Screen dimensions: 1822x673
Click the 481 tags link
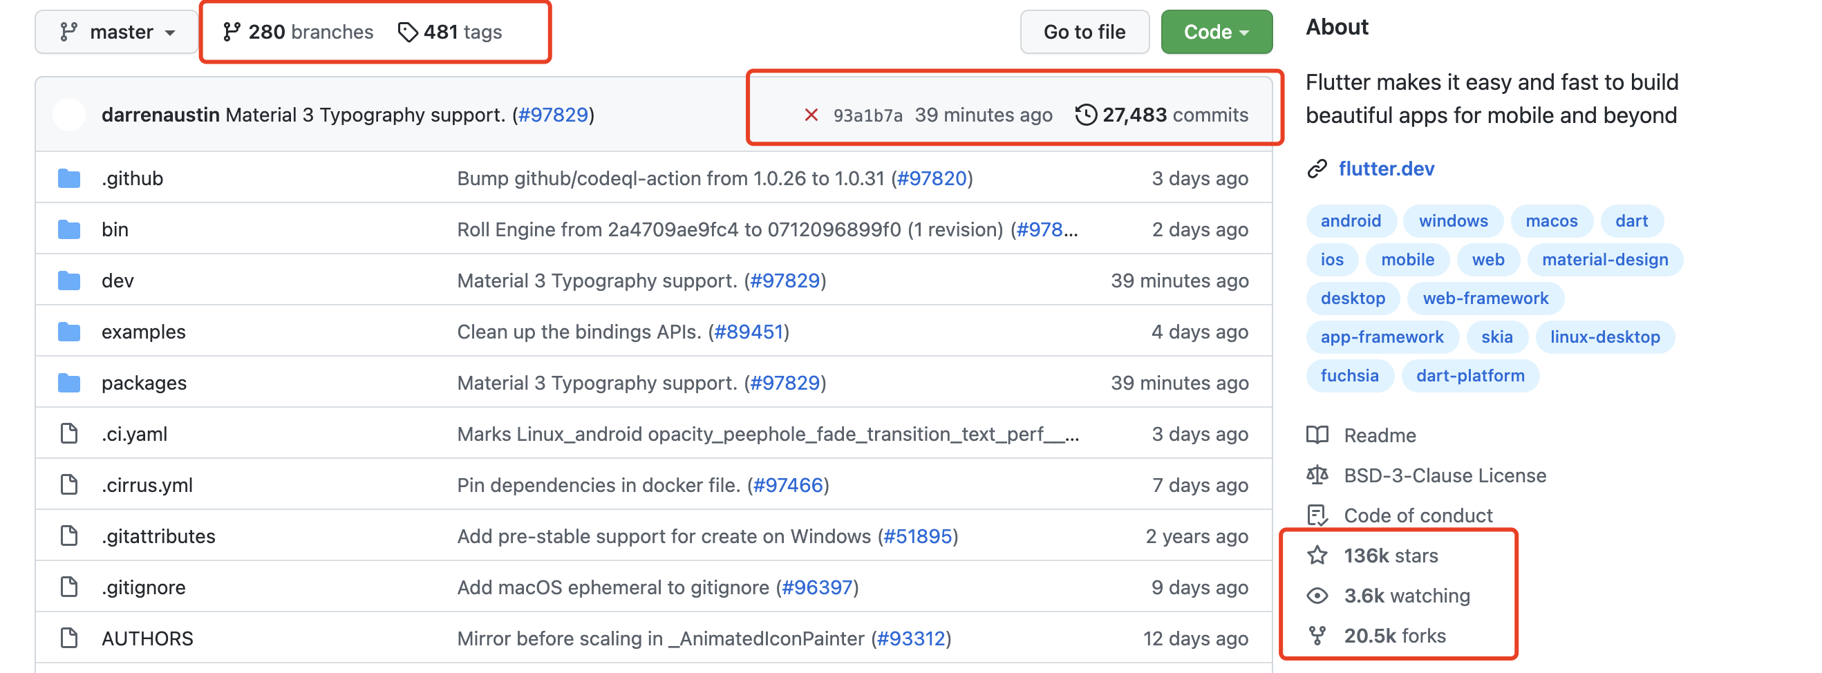(450, 32)
